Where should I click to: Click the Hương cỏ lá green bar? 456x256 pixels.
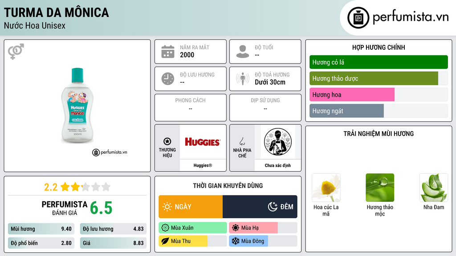point(379,62)
